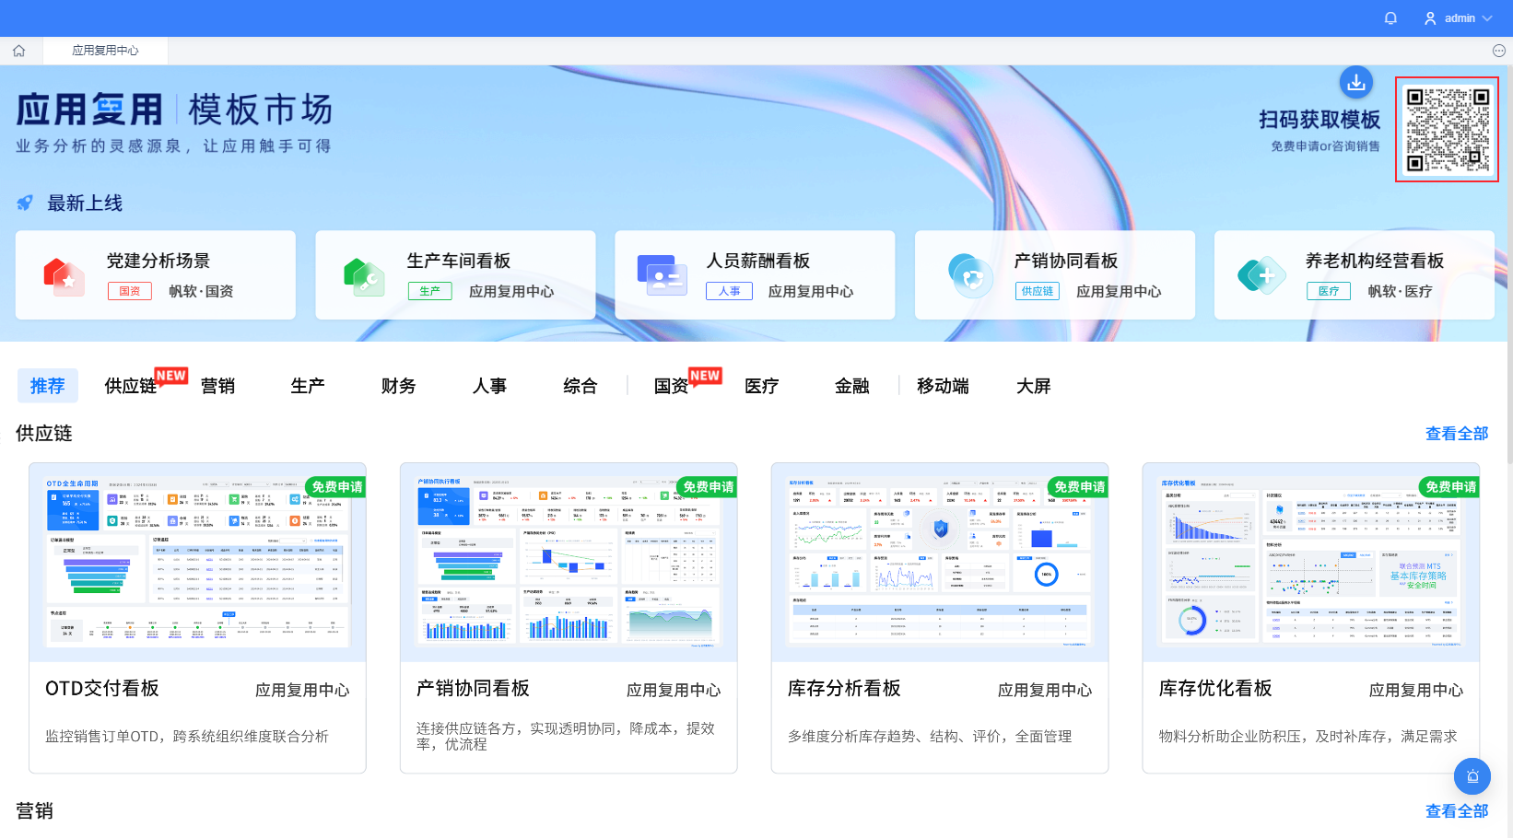
Task: Open the OTD交付看板 template thumbnail
Action: 197,560
